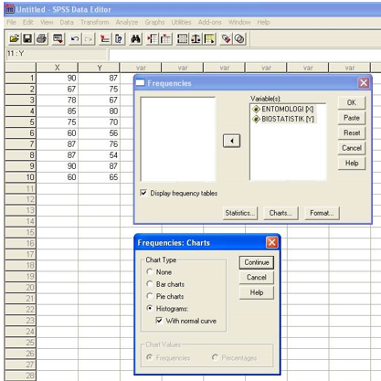This screenshot has height=381, width=381.
Task: Uncheck Display frequency tables checkbox
Action: pyautogui.click(x=143, y=193)
